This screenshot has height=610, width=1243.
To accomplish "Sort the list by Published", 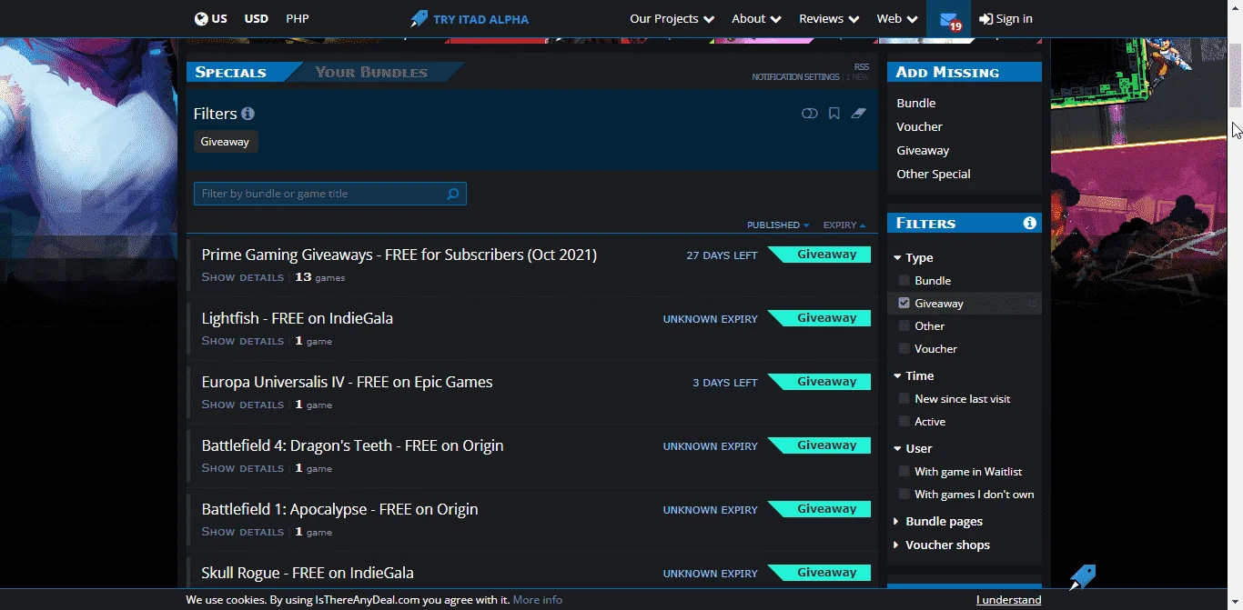I will (778, 225).
